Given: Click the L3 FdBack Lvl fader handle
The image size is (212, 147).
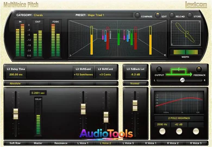Looking at the screenshot, I should click(x=135, y=106).
